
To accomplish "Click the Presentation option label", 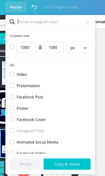I will (28, 86).
